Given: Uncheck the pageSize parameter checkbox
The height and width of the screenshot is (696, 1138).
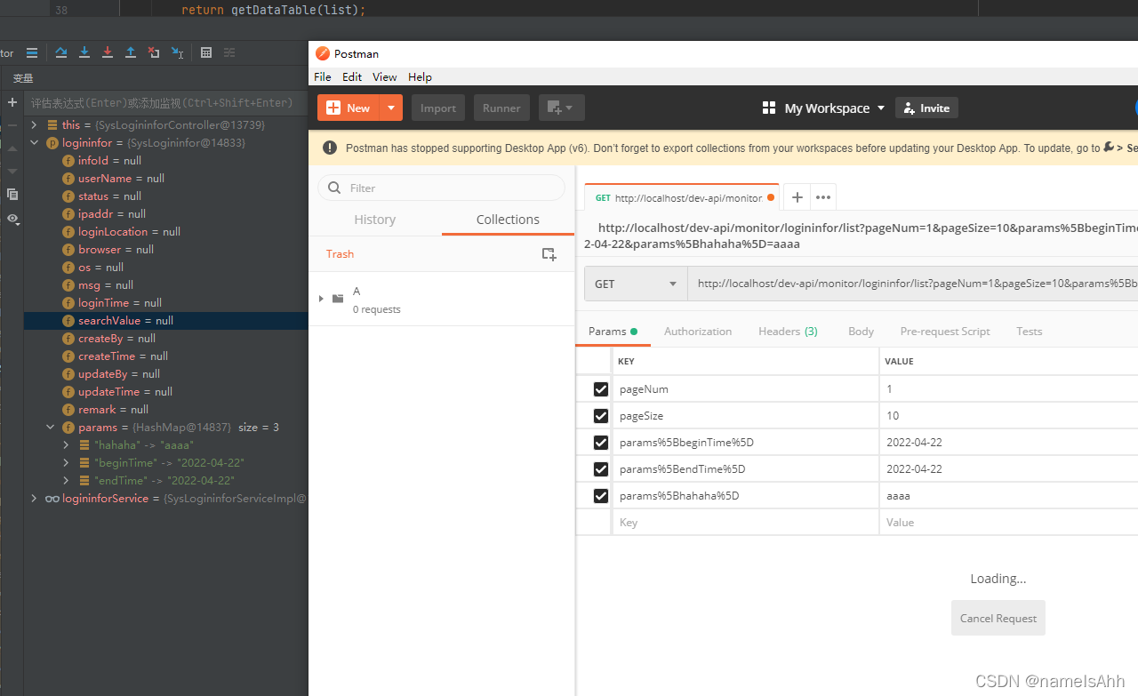Looking at the screenshot, I should pos(601,416).
